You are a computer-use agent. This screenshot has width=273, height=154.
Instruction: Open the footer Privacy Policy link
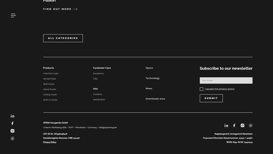tap(49, 142)
